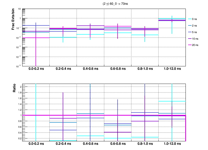Click top plot '0.0-0.2 ns' bin label
208x150 pixels.
click(36, 69)
